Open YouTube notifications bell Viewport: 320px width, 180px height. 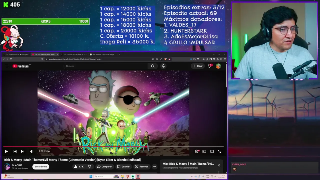[x=209, y=66]
